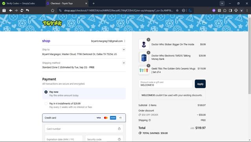Click the home icon beside address bar
The image size is (251, 142).
[x=53, y=10]
